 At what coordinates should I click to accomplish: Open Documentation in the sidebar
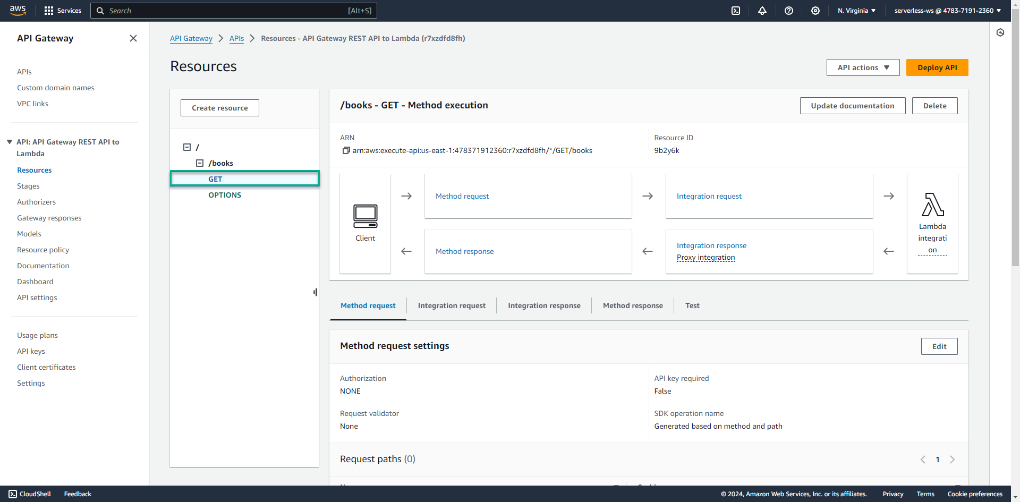pyautogui.click(x=43, y=266)
